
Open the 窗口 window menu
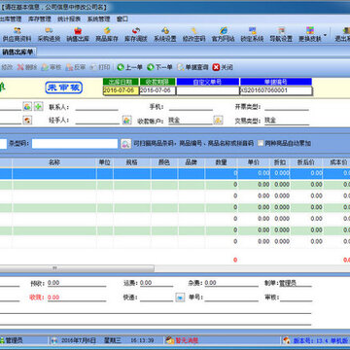pyautogui.click(x=122, y=18)
